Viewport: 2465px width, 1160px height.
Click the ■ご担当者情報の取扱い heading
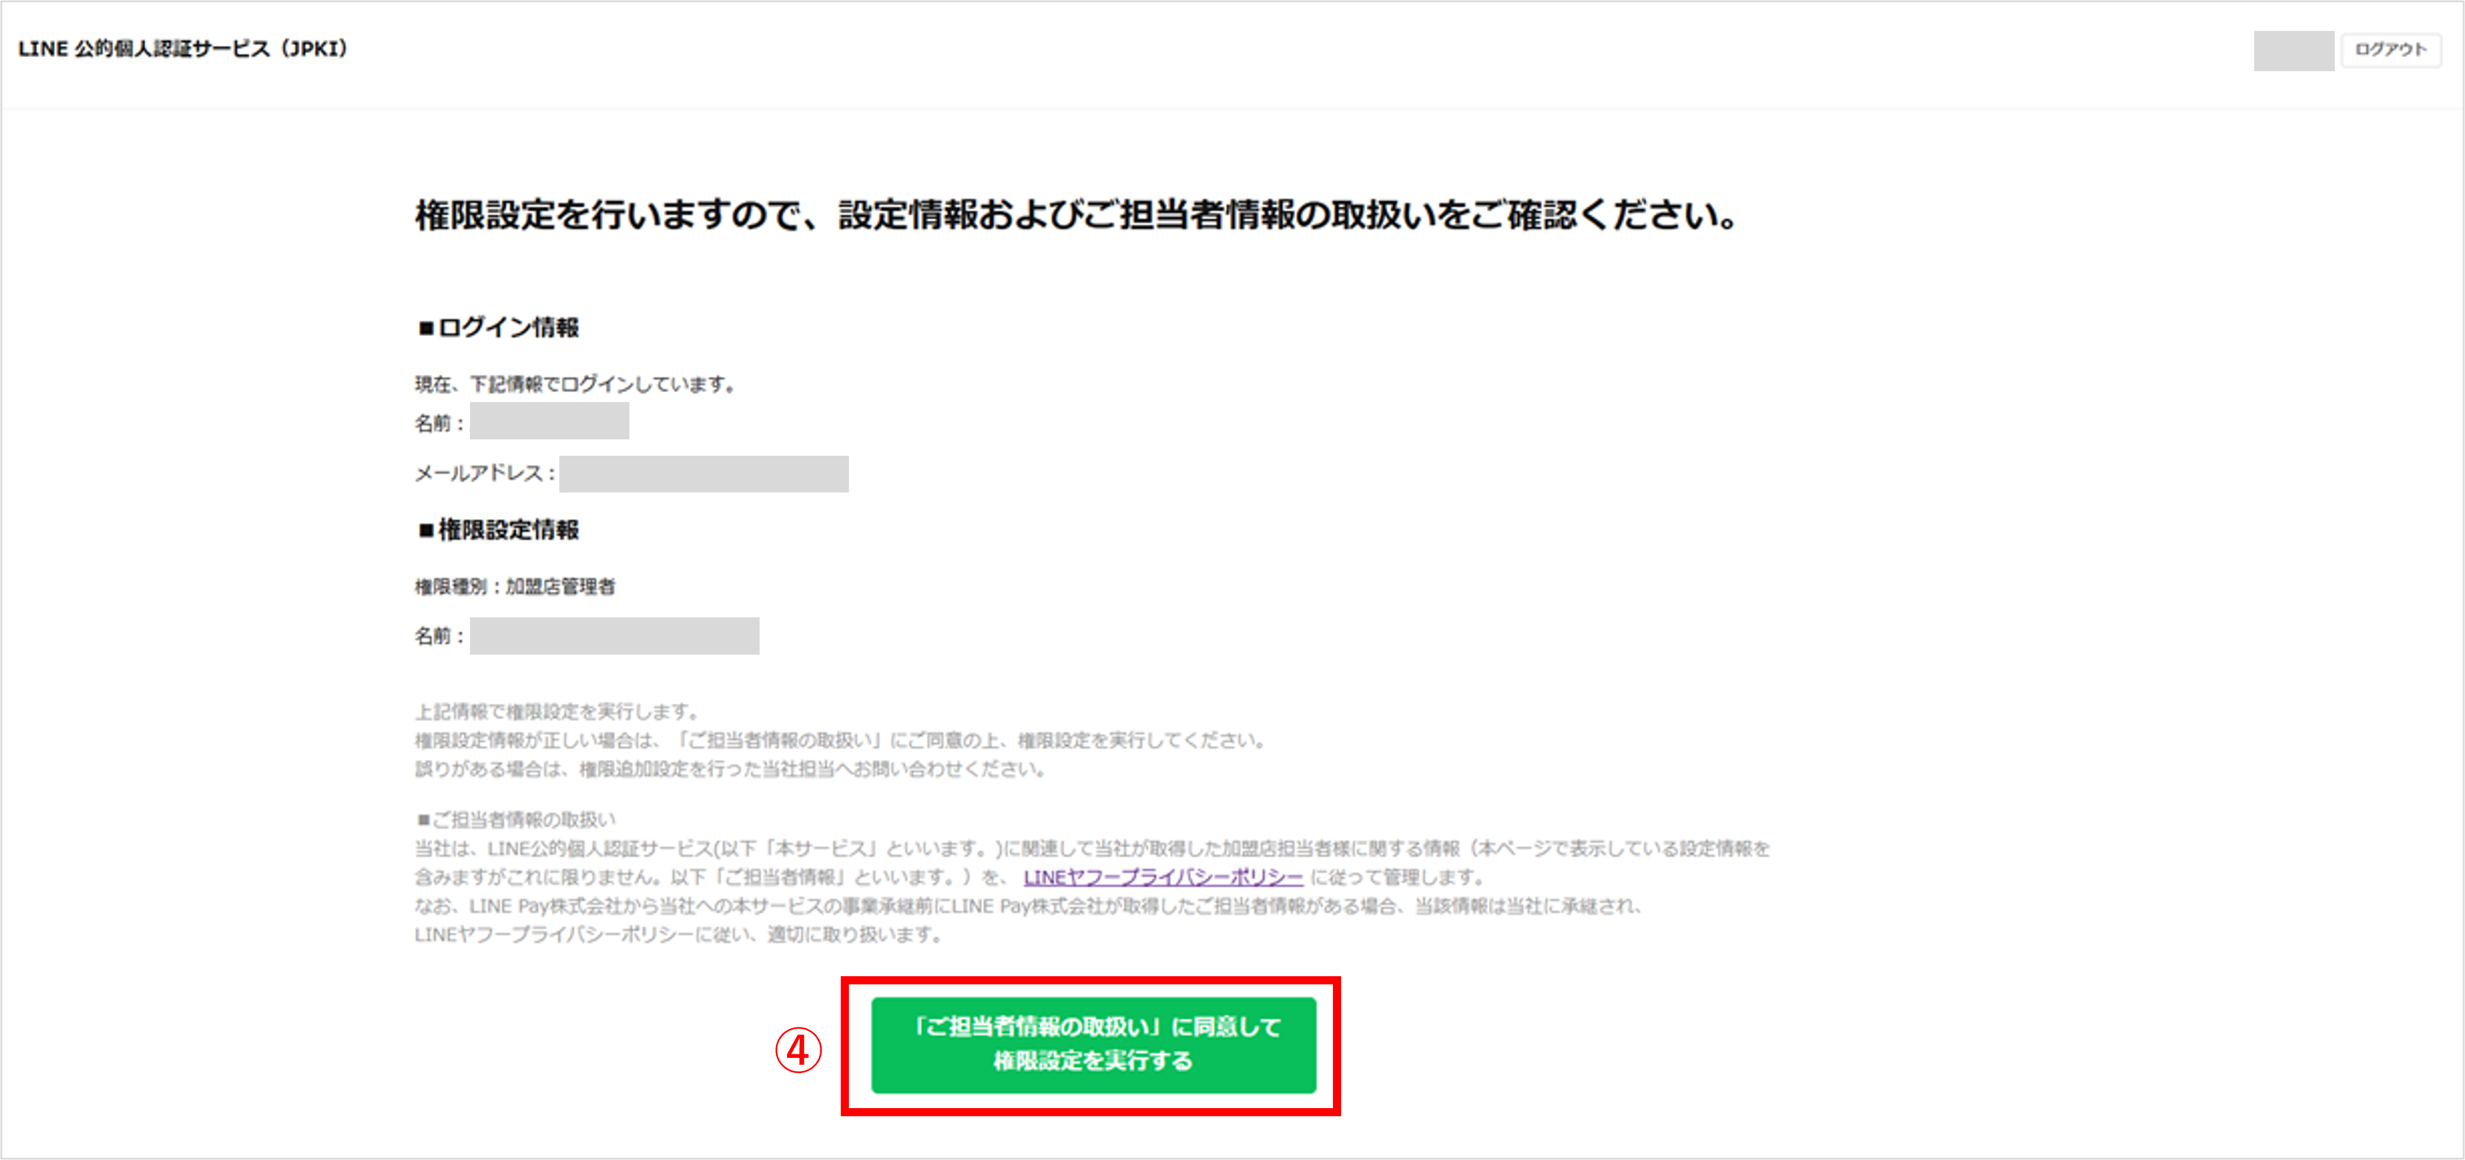coord(516,820)
